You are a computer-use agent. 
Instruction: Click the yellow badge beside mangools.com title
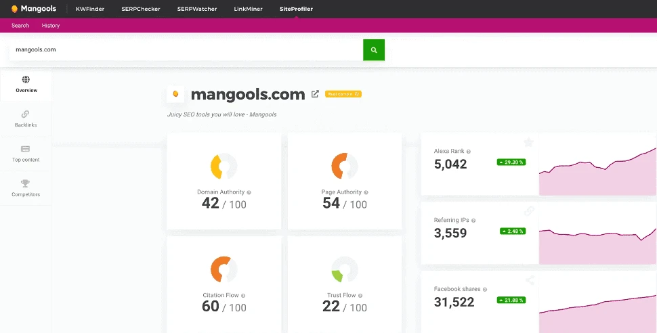pyautogui.click(x=343, y=94)
